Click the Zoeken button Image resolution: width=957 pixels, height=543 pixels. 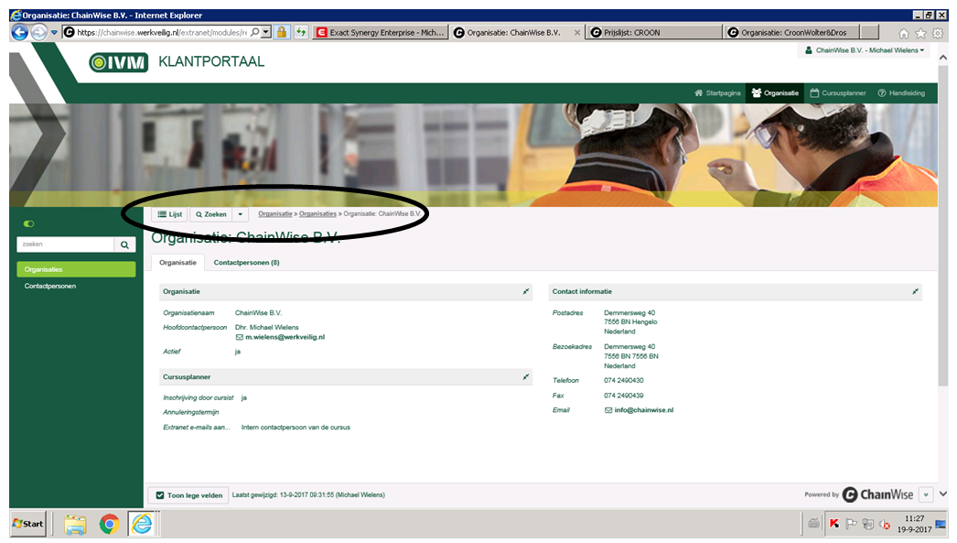211,214
